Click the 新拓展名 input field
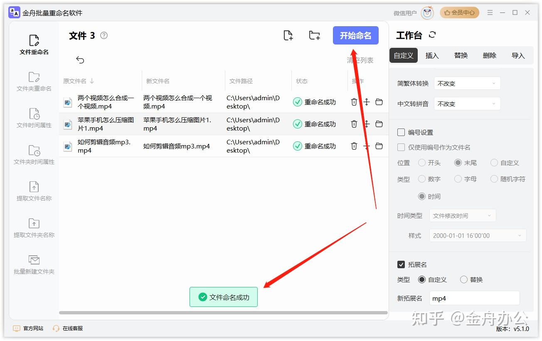This screenshot has height=341, width=542. (x=475, y=298)
